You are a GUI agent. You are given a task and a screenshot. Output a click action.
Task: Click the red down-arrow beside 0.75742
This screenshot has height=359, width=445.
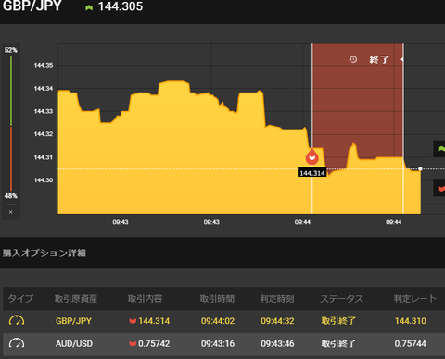(x=133, y=344)
